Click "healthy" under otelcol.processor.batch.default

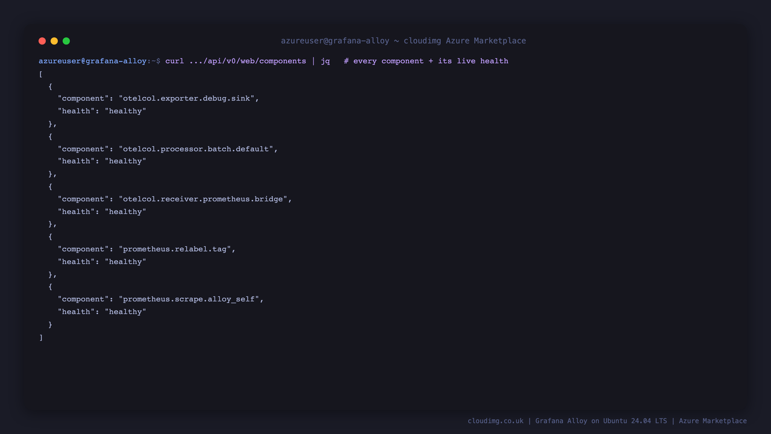[x=125, y=161]
